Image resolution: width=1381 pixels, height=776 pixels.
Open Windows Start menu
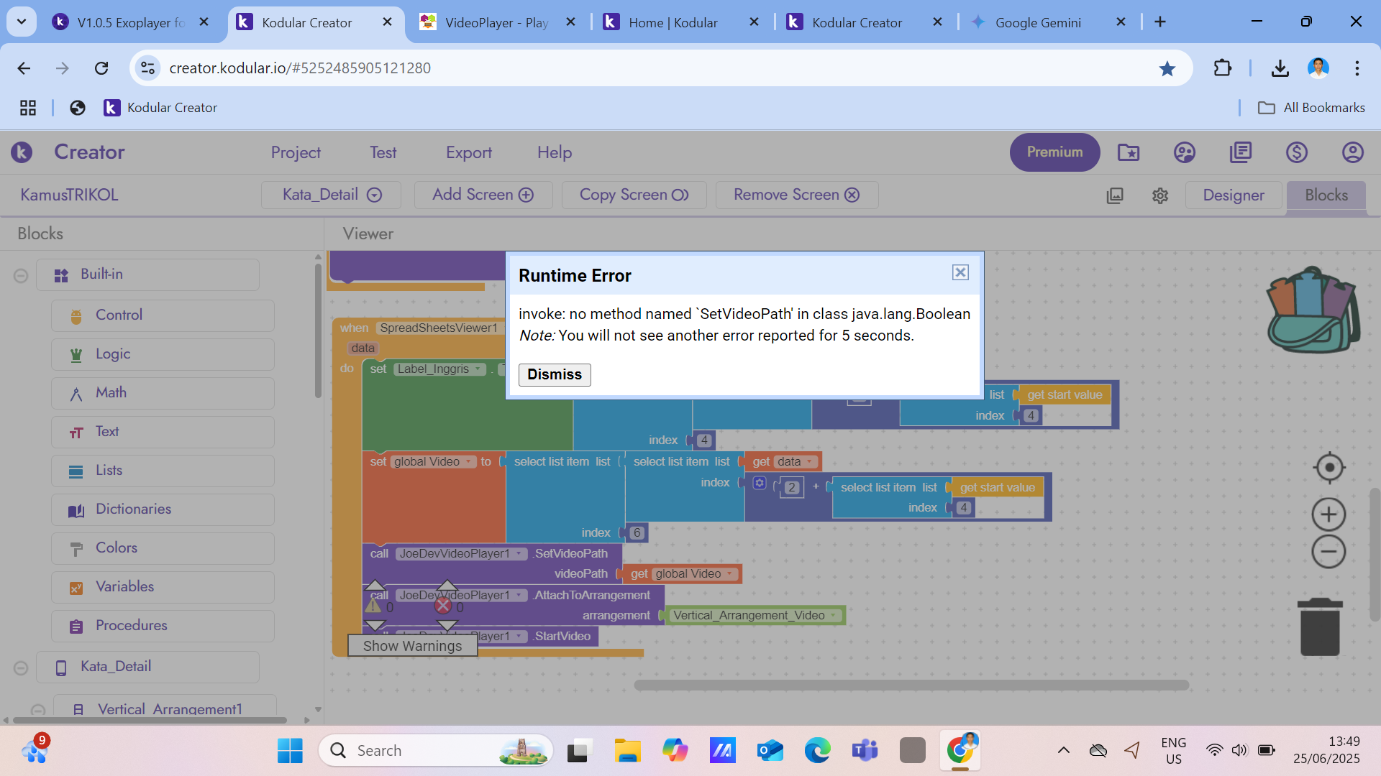click(x=290, y=751)
